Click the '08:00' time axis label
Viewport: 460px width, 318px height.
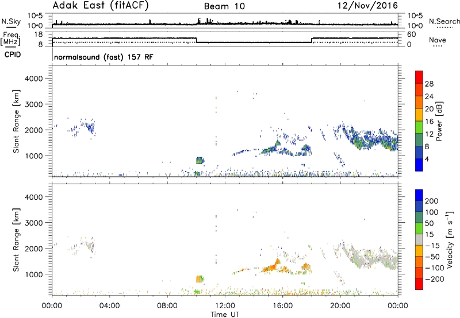pos(167,306)
